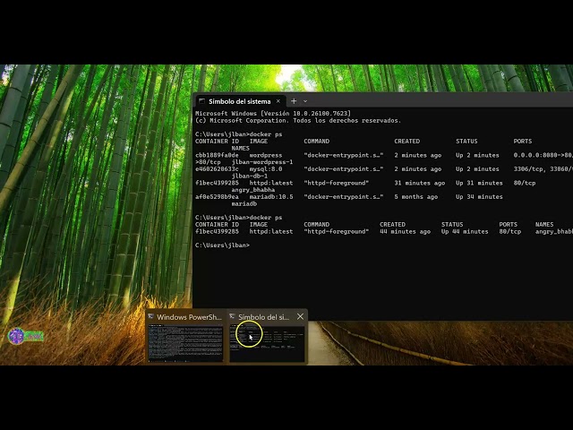The image size is (573, 430).
Task: Click container ID cbb1889fa0de in the output
Action: point(217,155)
